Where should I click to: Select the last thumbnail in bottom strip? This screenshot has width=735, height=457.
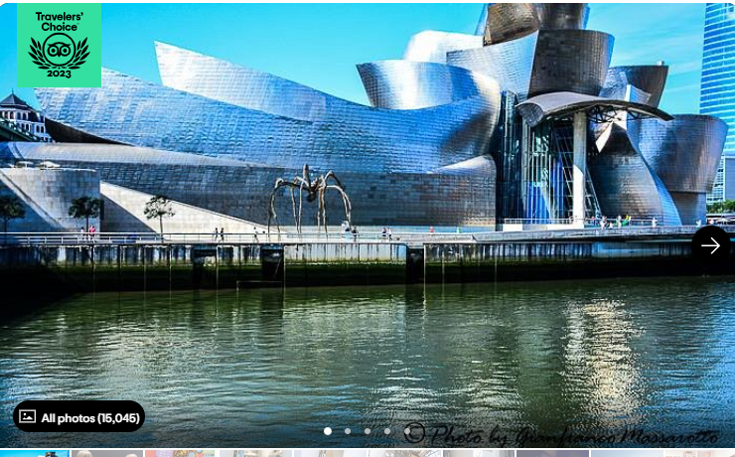(699, 453)
